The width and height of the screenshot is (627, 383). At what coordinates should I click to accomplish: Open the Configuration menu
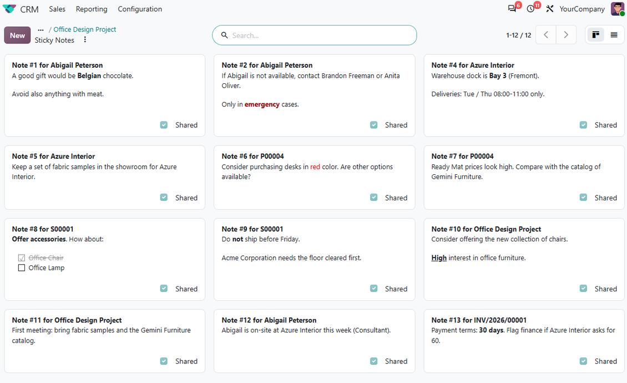(140, 9)
